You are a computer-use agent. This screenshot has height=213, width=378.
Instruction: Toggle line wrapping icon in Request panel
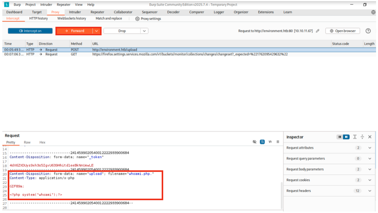[262, 142]
